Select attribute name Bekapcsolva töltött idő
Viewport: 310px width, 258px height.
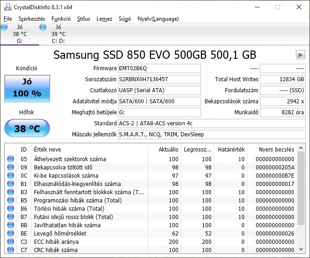pos(63,168)
